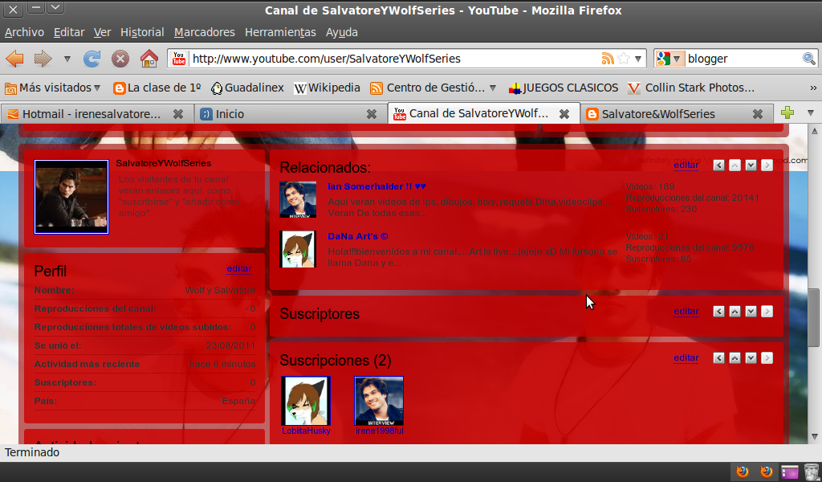Open the Guadalinex bookmark
The height and width of the screenshot is (482, 822).
(x=247, y=88)
